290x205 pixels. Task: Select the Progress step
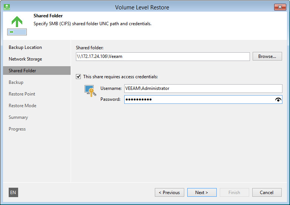(x=17, y=129)
